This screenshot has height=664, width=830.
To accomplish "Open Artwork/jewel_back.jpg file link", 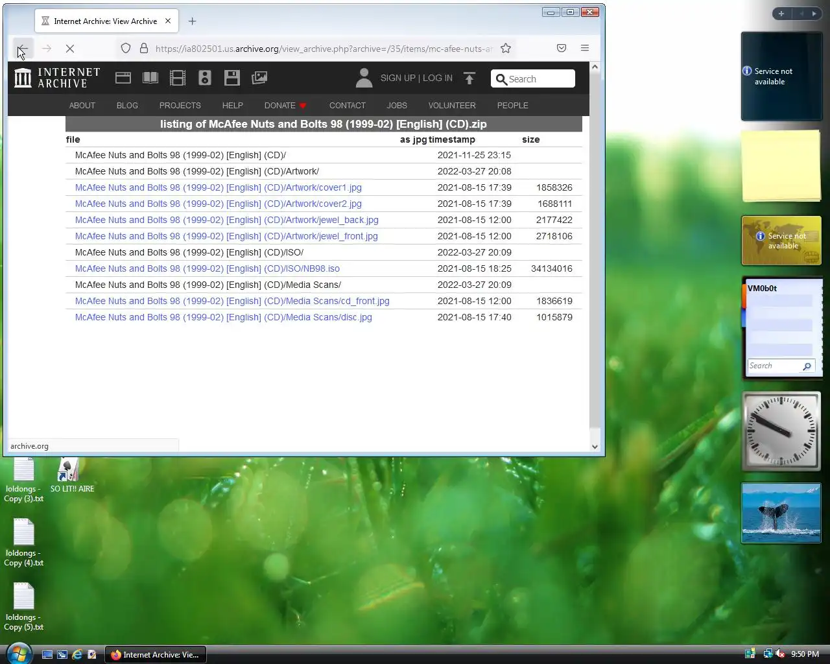I will pyautogui.click(x=227, y=220).
